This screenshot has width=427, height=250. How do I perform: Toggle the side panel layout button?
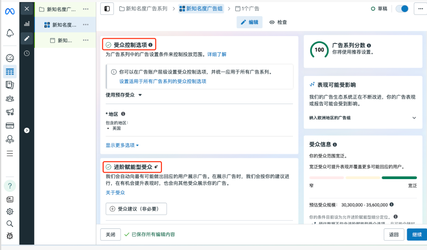tap(107, 9)
